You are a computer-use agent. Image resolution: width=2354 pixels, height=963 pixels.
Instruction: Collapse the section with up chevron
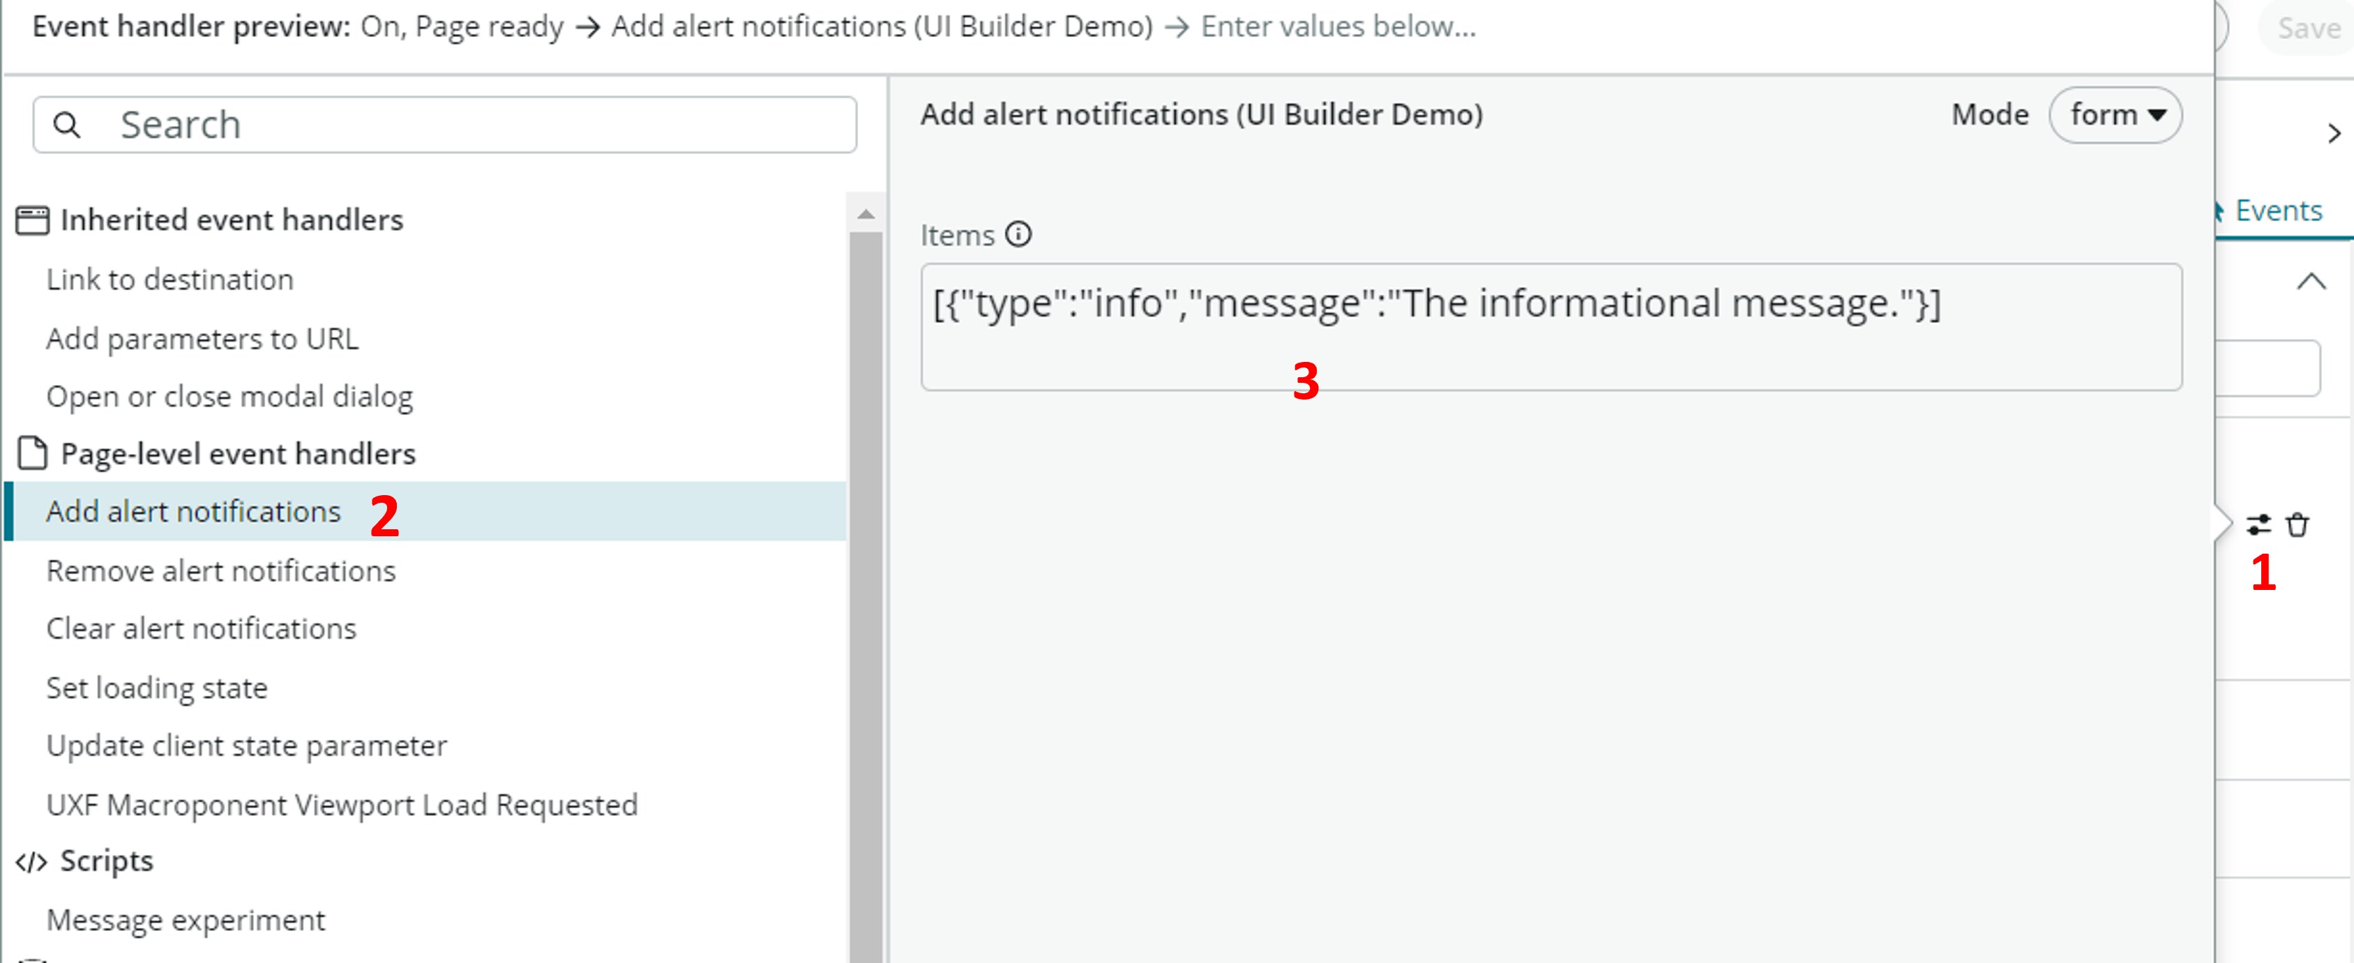2311,282
